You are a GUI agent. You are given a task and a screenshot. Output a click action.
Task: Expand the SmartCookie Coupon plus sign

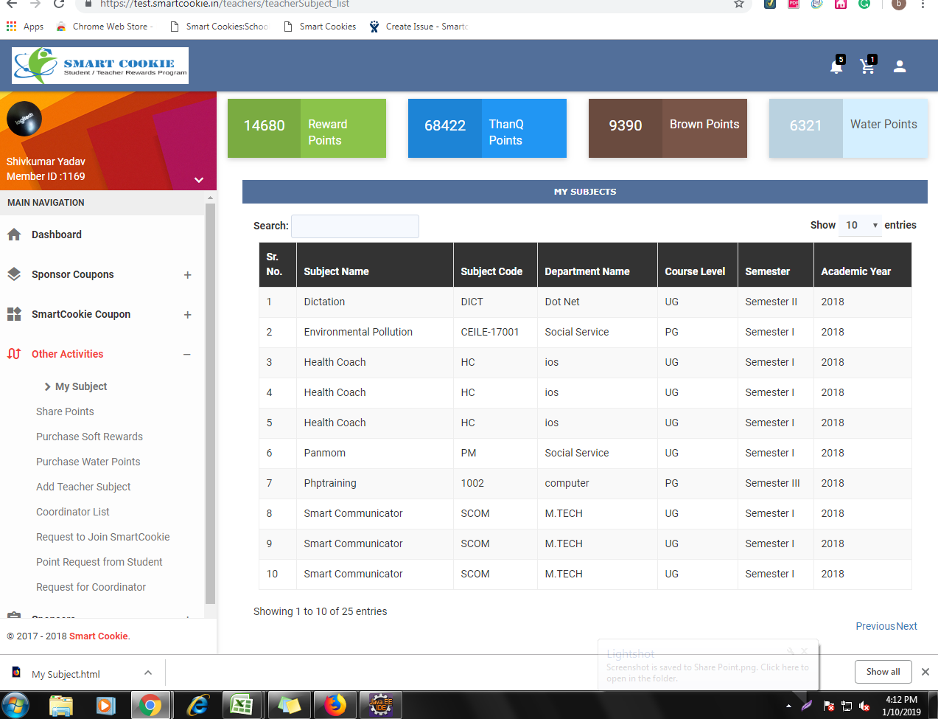click(x=187, y=315)
